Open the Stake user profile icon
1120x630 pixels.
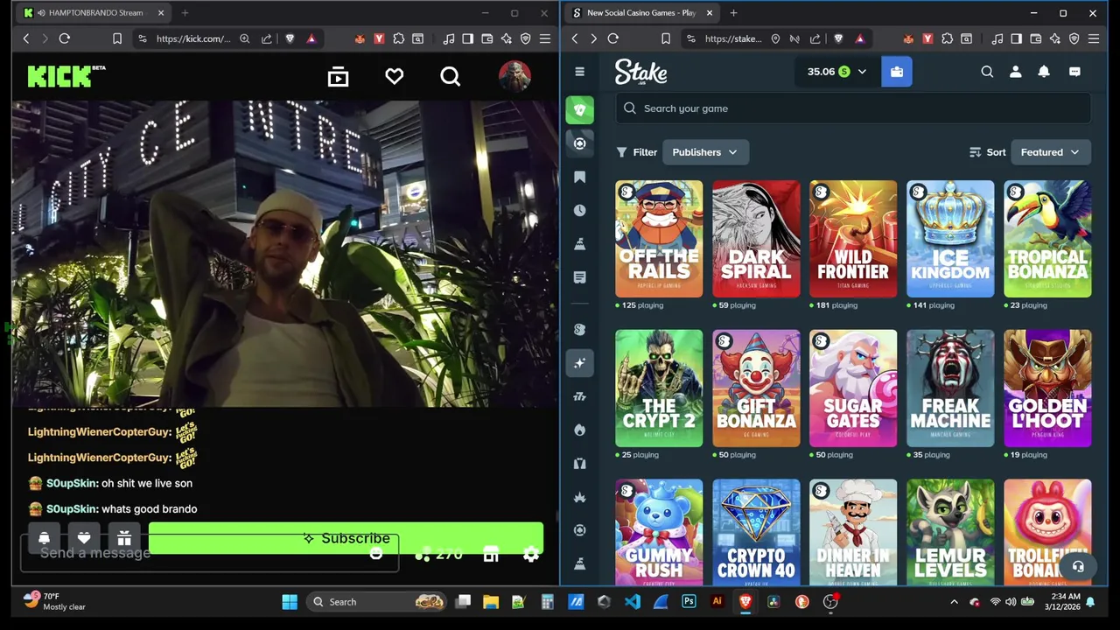1015,72
